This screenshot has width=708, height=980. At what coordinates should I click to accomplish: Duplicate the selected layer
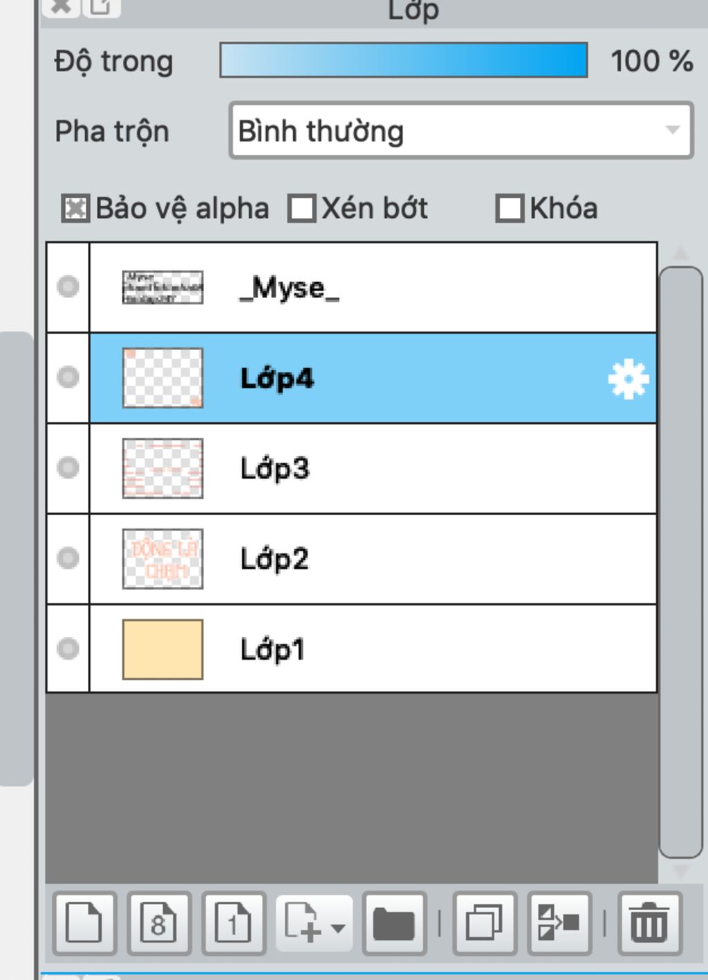(484, 923)
